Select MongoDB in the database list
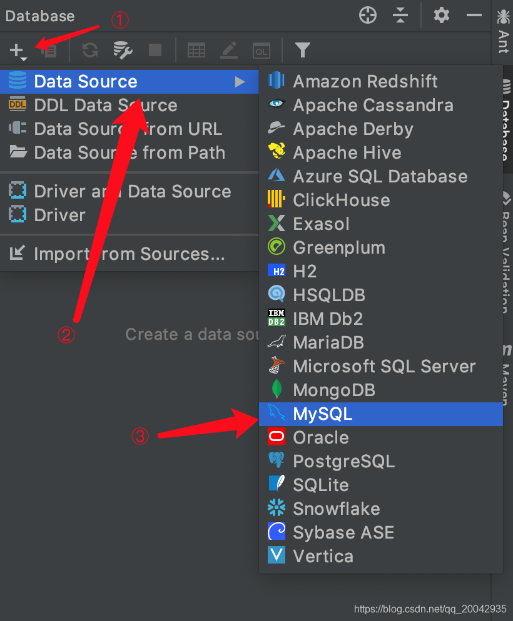The image size is (513, 621). point(333,390)
